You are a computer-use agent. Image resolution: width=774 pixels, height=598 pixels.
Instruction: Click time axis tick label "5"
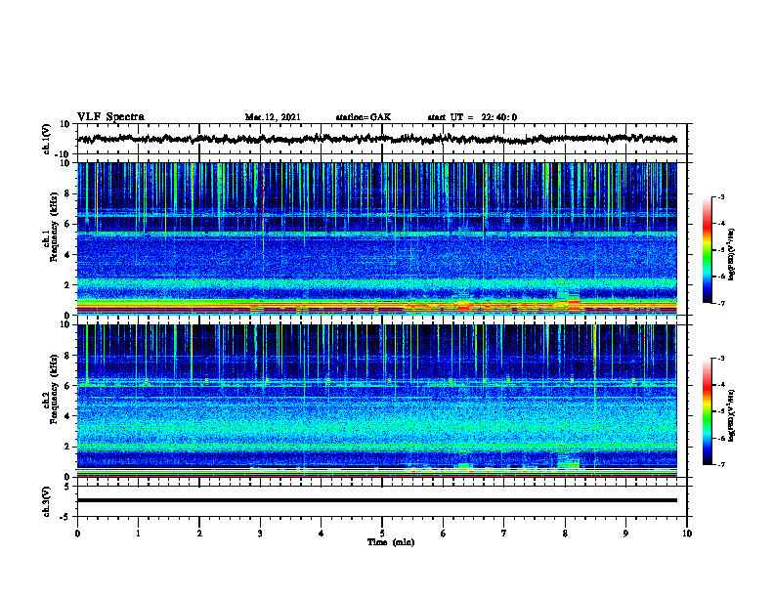click(382, 534)
